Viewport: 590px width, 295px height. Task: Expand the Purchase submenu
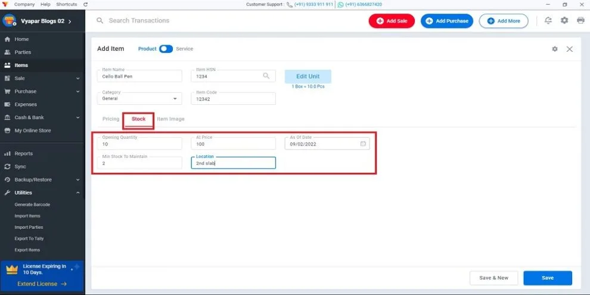tap(78, 91)
